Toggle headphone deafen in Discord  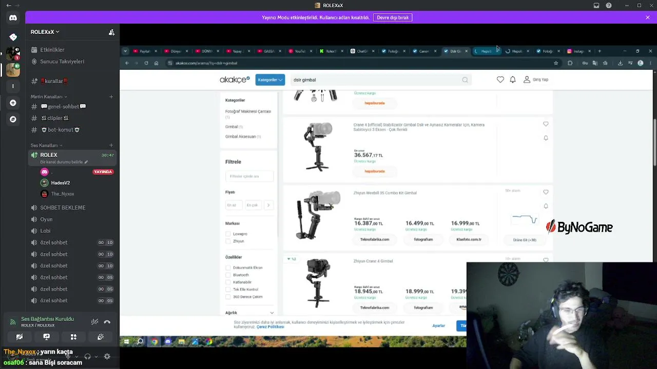[88, 357]
